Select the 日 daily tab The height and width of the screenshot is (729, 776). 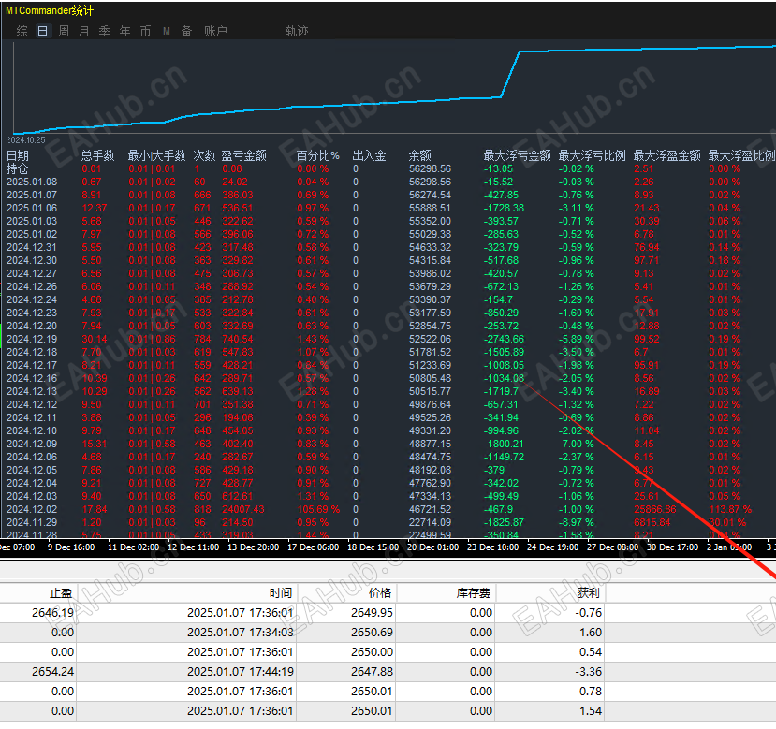(42, 31)
